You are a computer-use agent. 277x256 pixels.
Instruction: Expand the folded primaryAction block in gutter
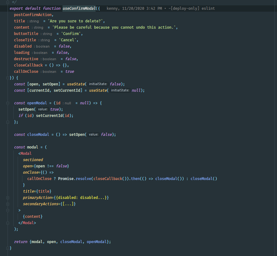(7, 198)
